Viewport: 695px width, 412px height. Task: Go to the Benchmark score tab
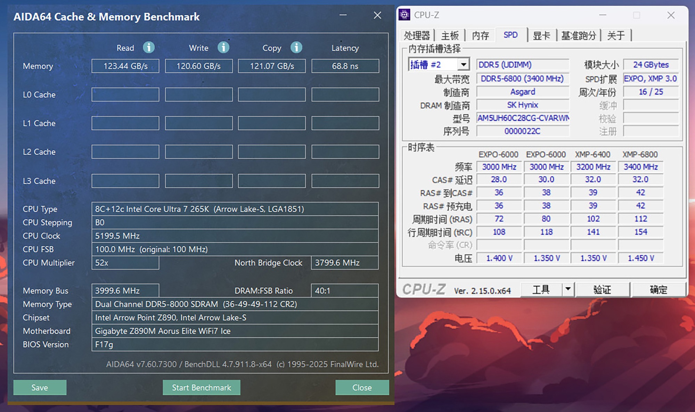pos(579,35)
